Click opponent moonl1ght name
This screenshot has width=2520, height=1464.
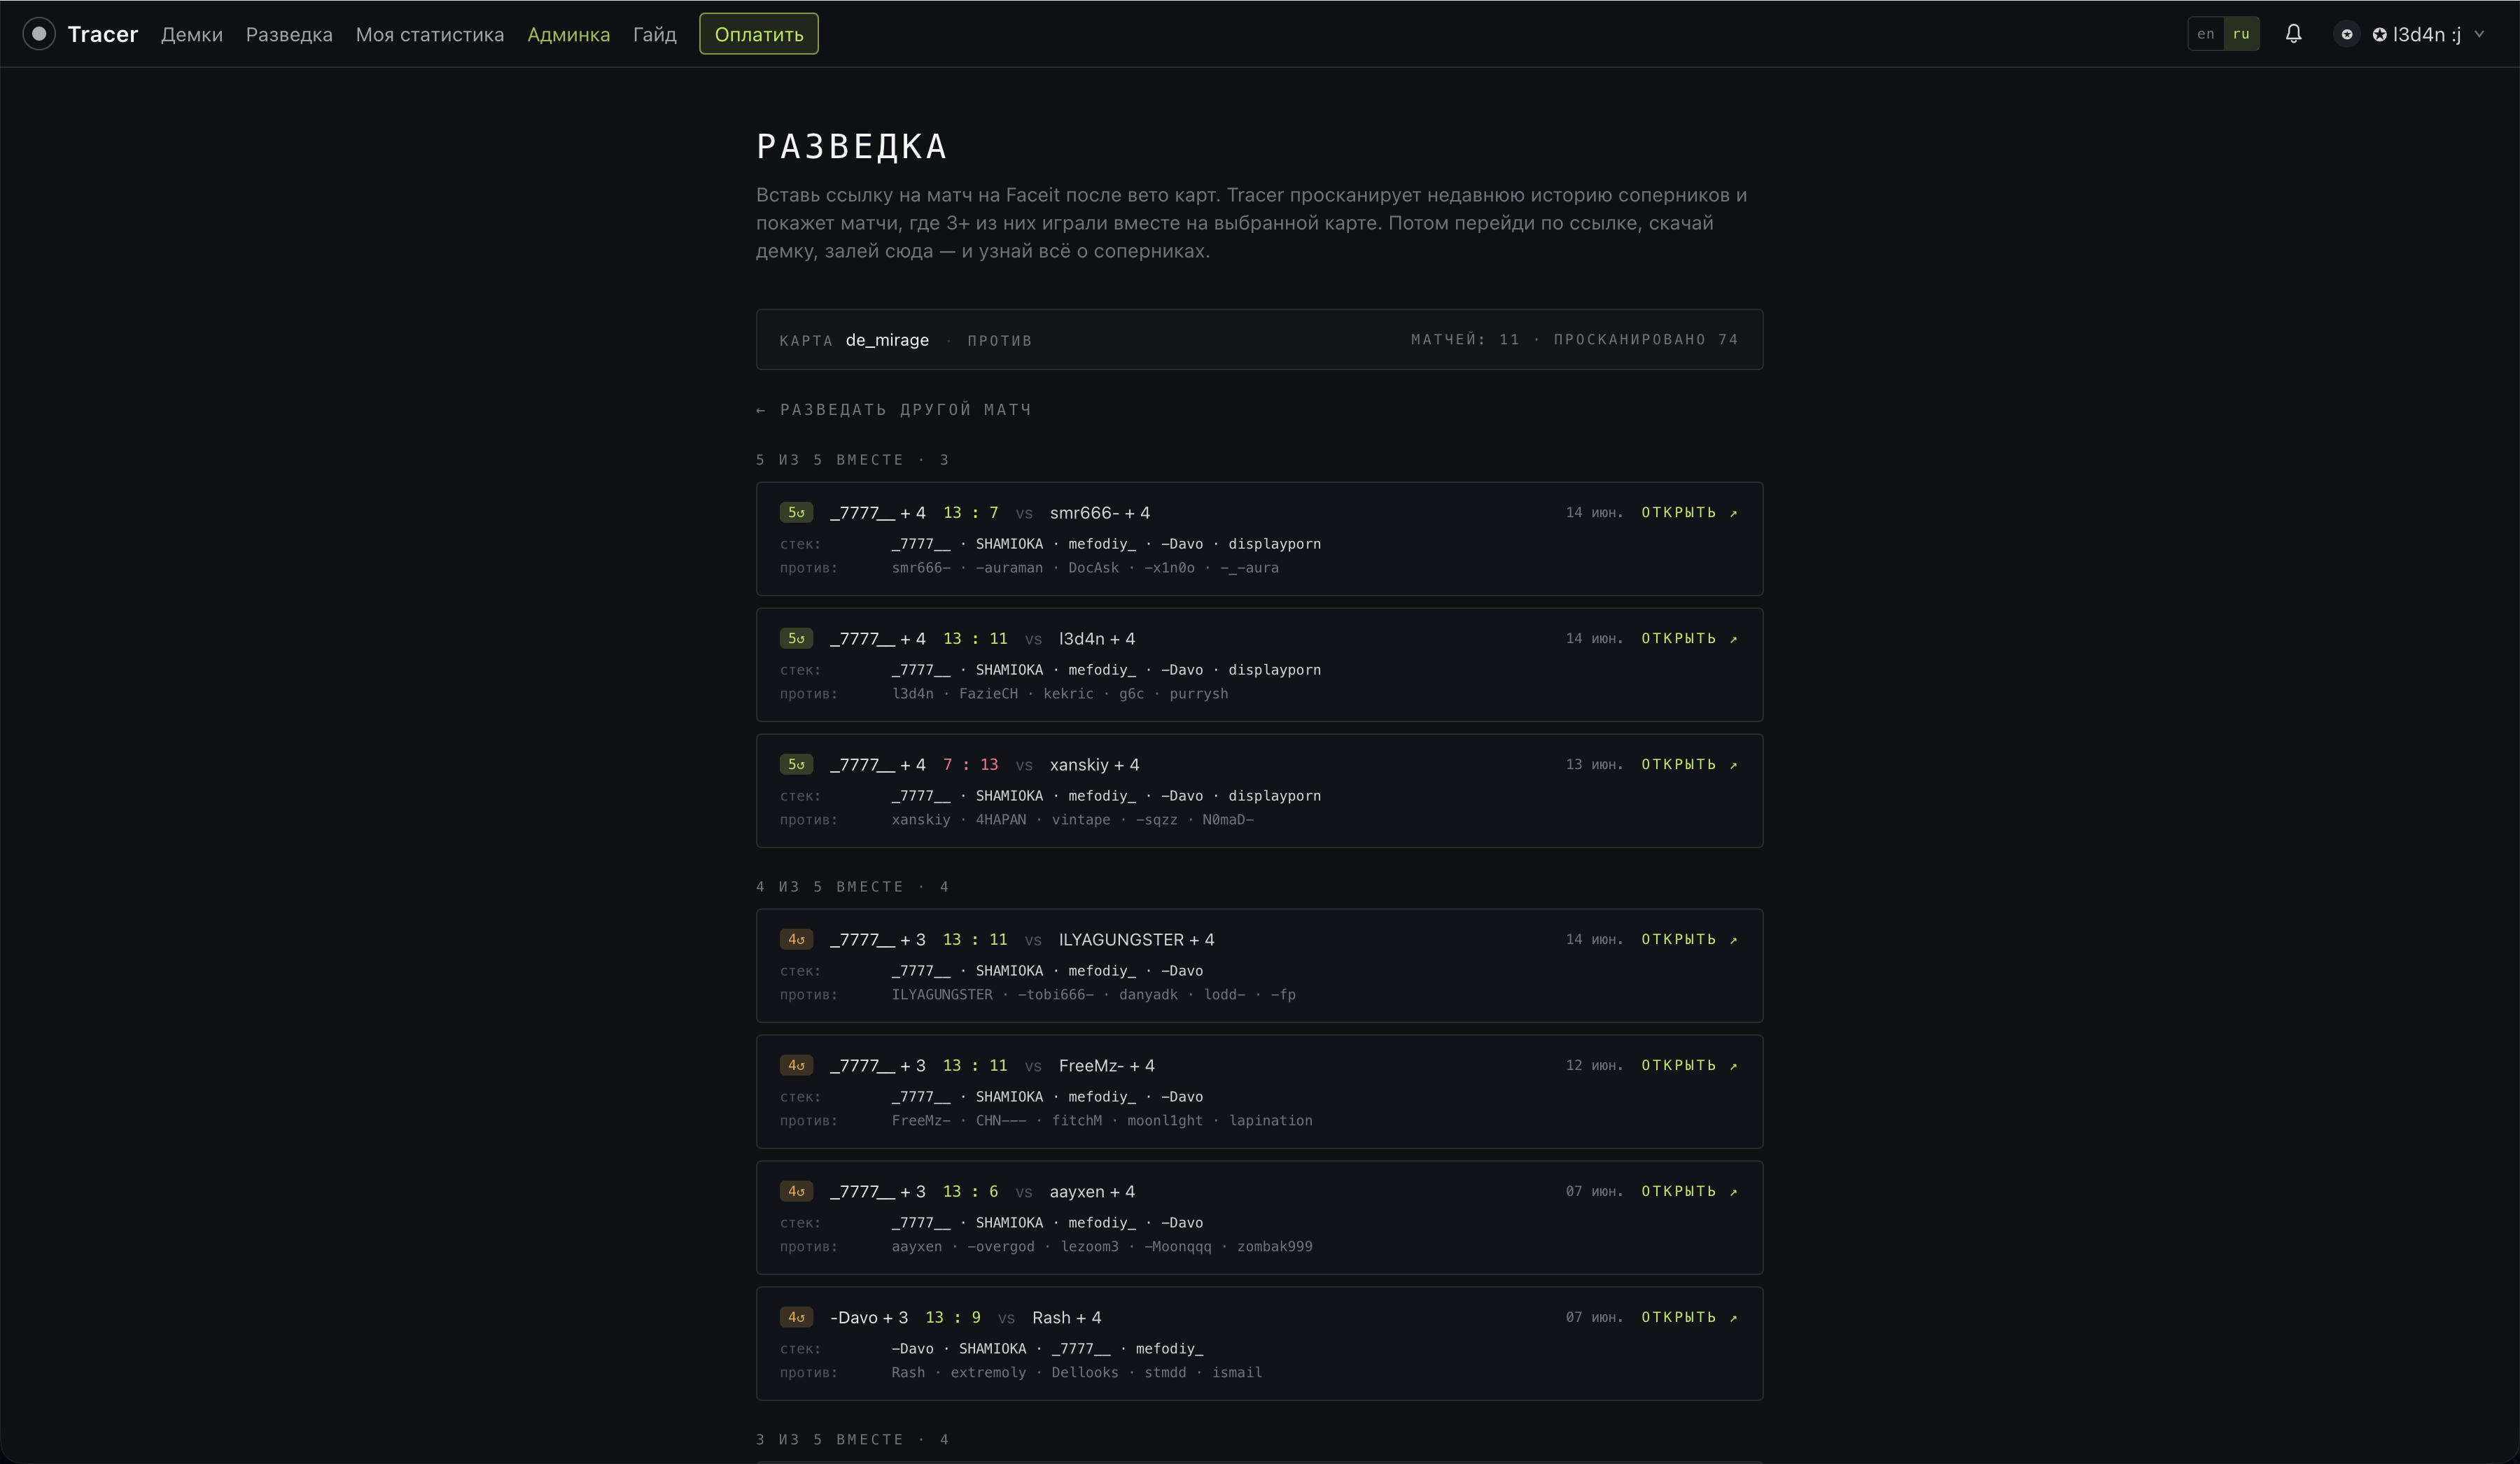[x=1165, y=1121]
